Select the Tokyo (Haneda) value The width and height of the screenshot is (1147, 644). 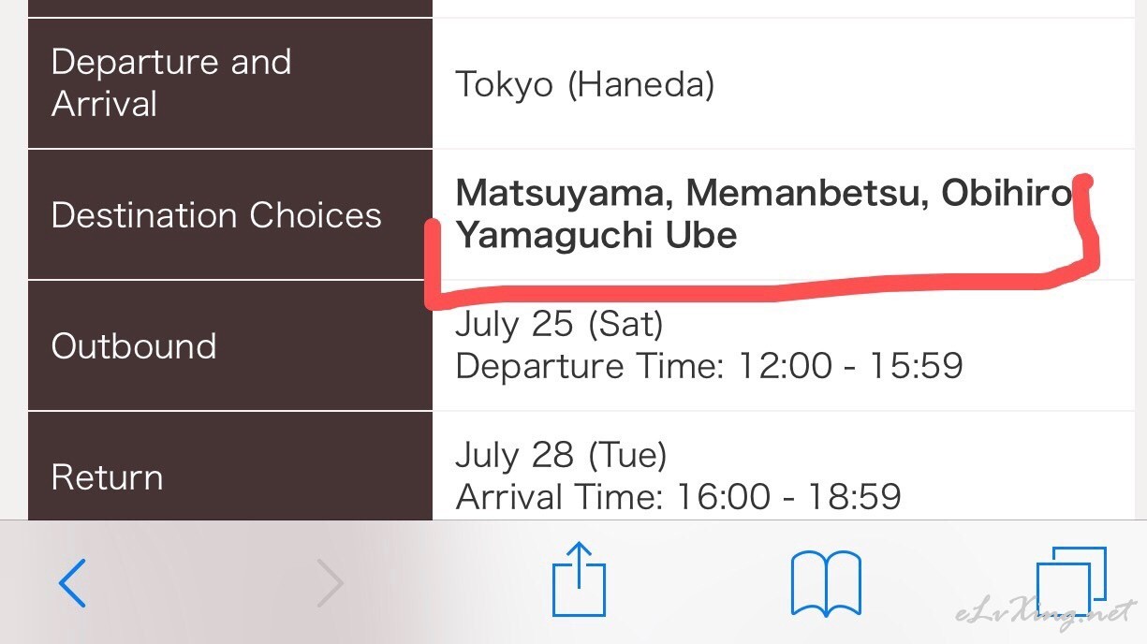(585, 85)
